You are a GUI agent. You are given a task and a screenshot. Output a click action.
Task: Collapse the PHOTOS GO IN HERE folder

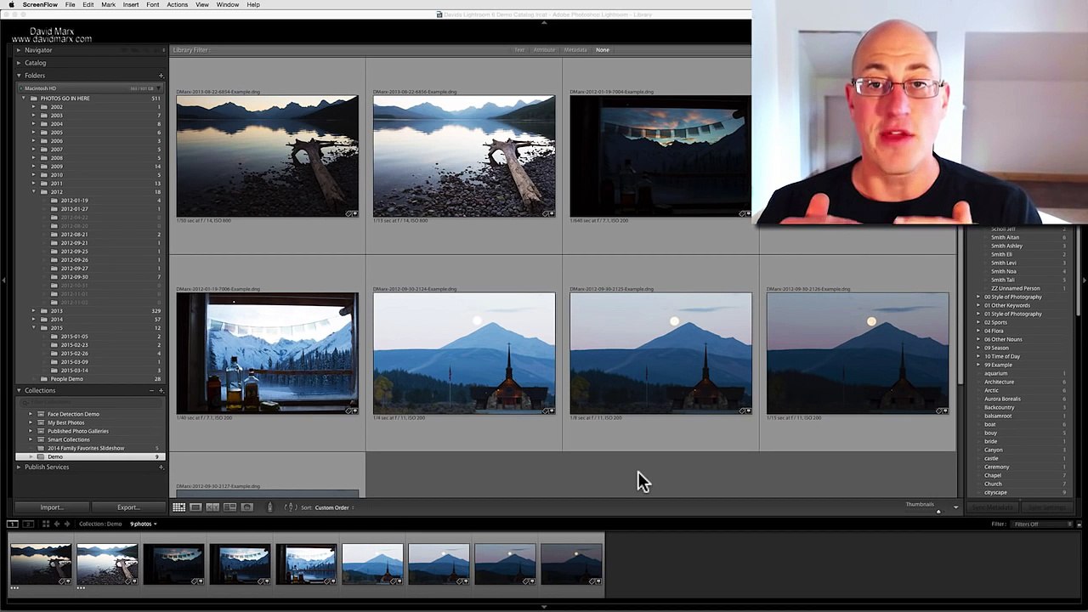click(24, 99)
